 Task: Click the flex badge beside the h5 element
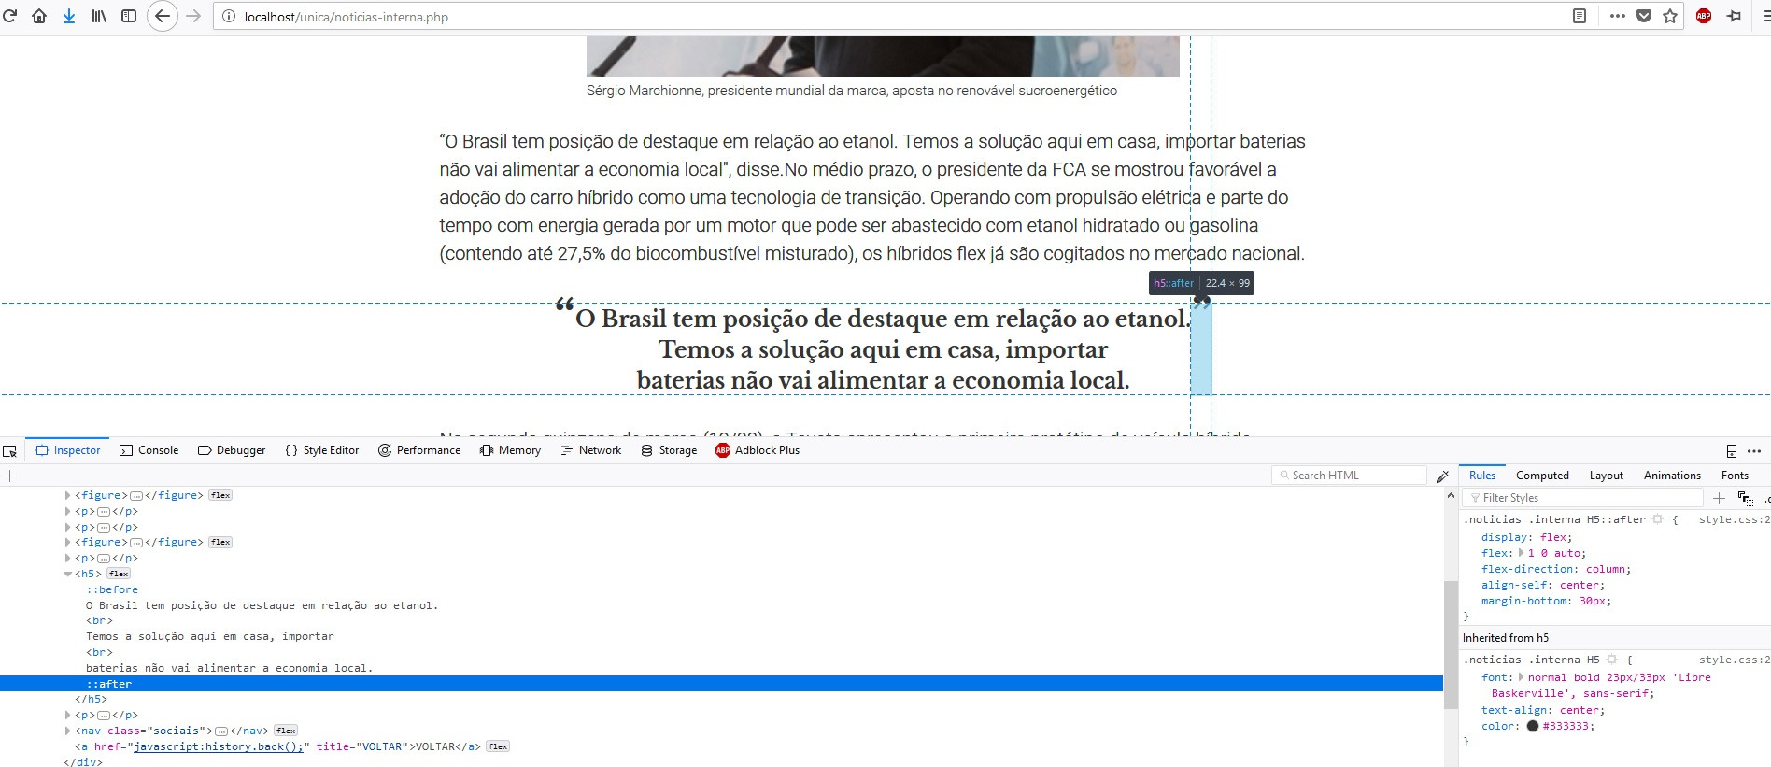point(119,574)
